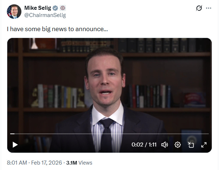Expand the three-dot more options menu
The height and width of the screenshot is (170, 219).
208,8
